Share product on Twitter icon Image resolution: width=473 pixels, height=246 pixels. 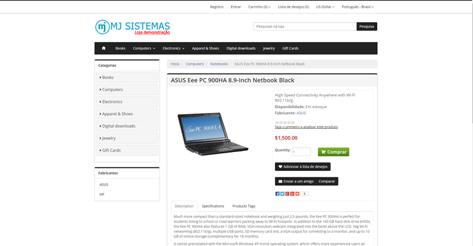[283, 194]
